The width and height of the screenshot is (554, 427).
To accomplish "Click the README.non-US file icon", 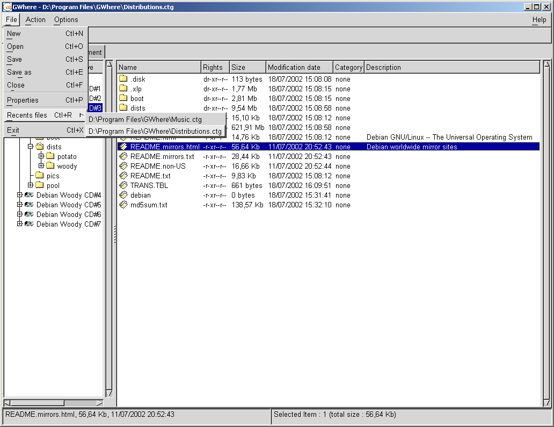I will coord(123,166).
